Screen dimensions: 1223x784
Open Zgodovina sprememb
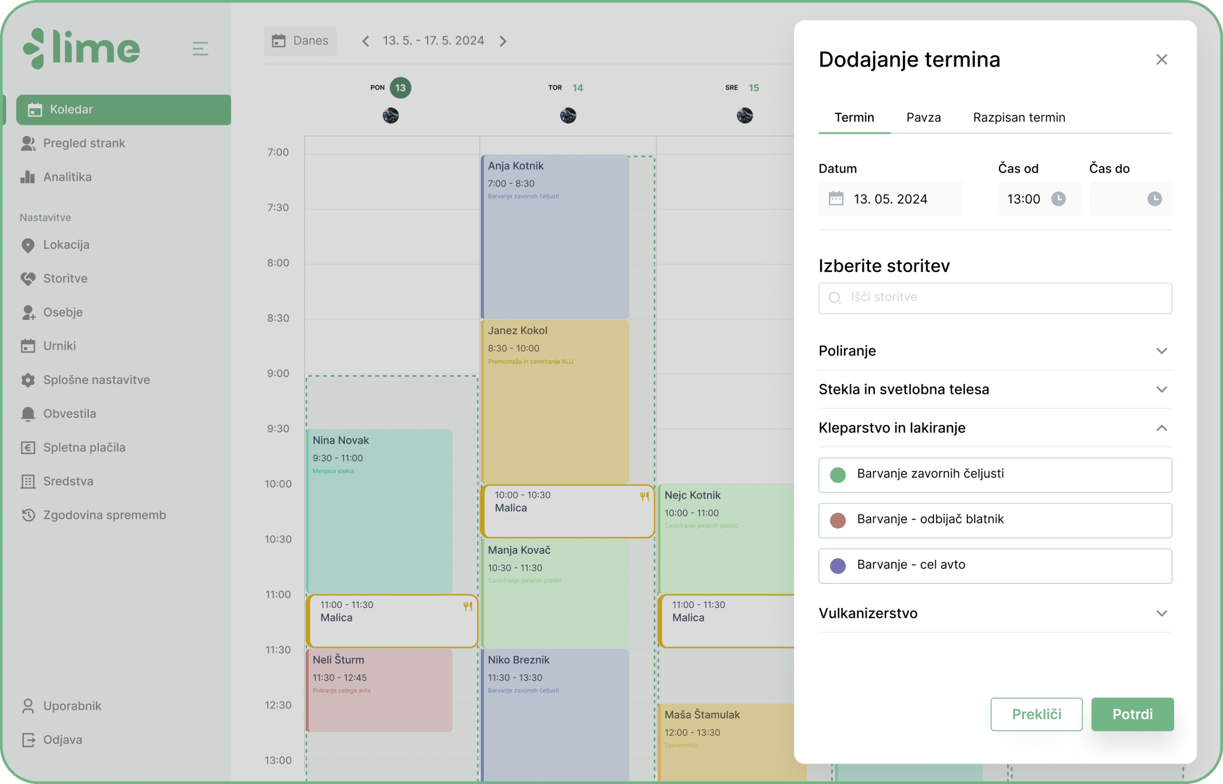coord(93,515)
